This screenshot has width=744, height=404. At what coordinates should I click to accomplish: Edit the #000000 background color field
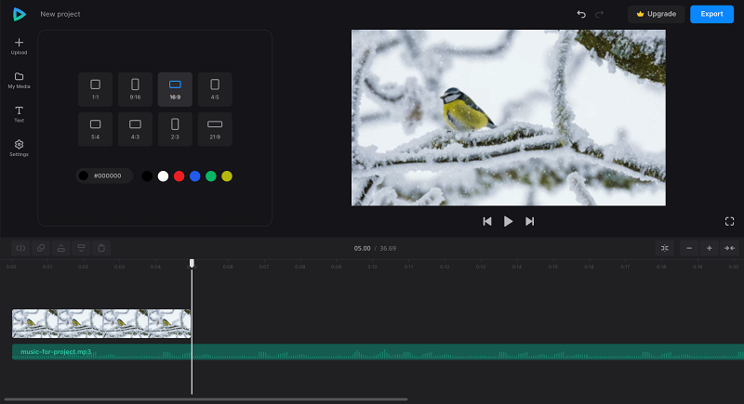tap(104, 176)
